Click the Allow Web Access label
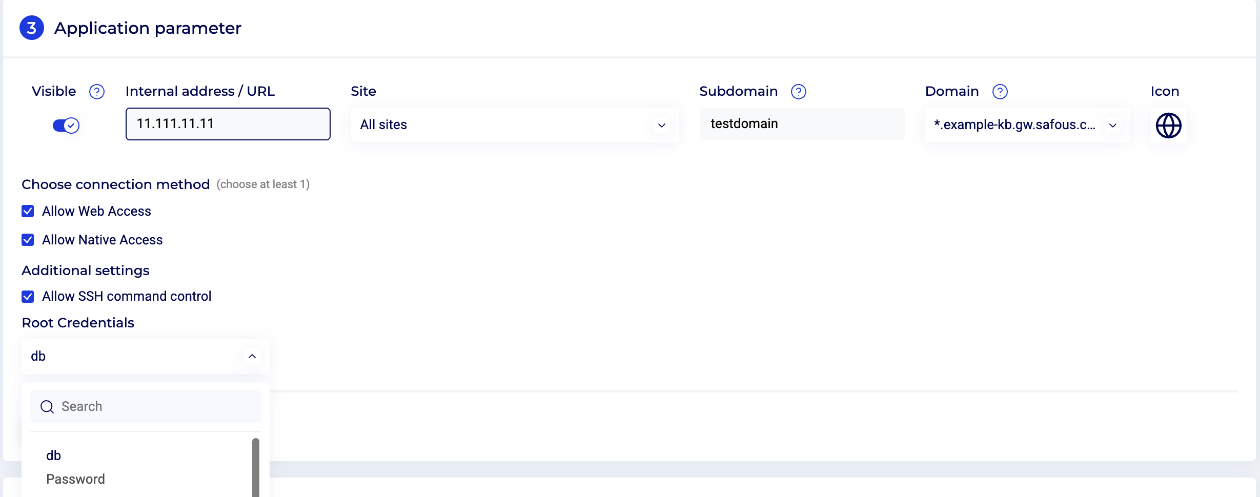 [96, 211]
